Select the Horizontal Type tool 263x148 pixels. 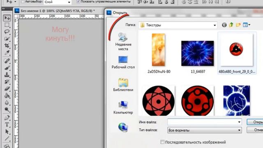coord(7,125)
